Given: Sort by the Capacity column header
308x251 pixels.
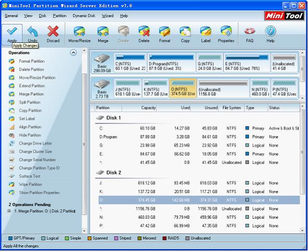Looking at the screenshot, I should pyautogui.click(x=139, y=108).
